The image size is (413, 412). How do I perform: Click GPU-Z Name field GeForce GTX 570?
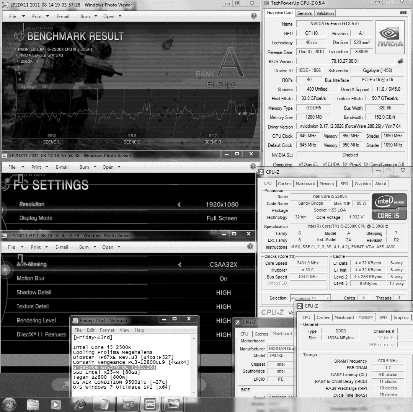[334, 23]
